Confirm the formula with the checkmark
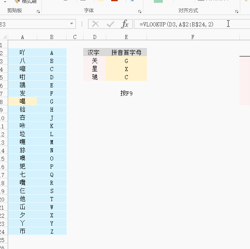The height and width of the screenshot is (249, 250). (110, 24)
